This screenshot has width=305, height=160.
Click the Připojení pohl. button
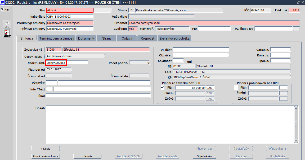click(277, 149)
